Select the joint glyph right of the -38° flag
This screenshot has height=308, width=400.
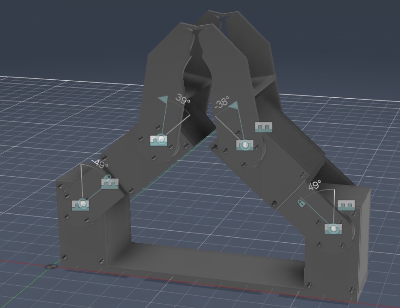(264, 127)
